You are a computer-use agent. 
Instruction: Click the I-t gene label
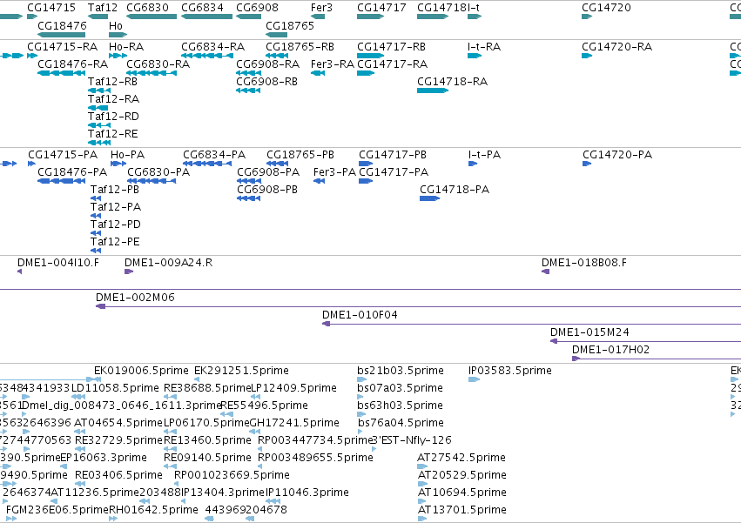click(474, 8)
